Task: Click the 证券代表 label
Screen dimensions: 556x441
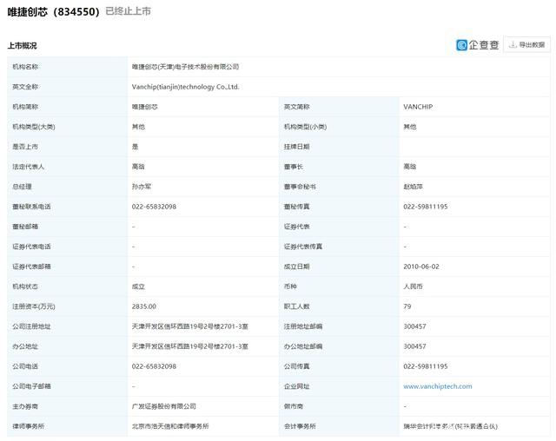Action: pos(296,227)
